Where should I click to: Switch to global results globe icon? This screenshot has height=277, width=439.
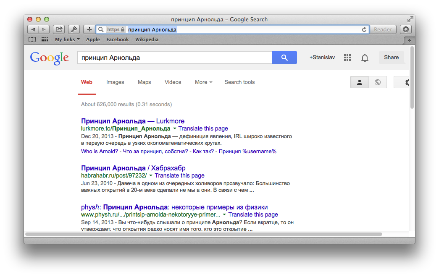[x=378, y=82]
